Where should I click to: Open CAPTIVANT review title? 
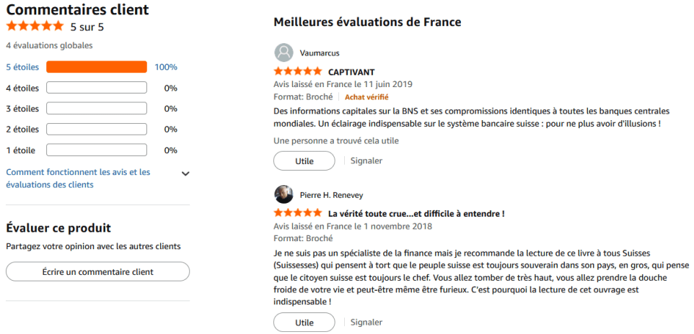351,72
